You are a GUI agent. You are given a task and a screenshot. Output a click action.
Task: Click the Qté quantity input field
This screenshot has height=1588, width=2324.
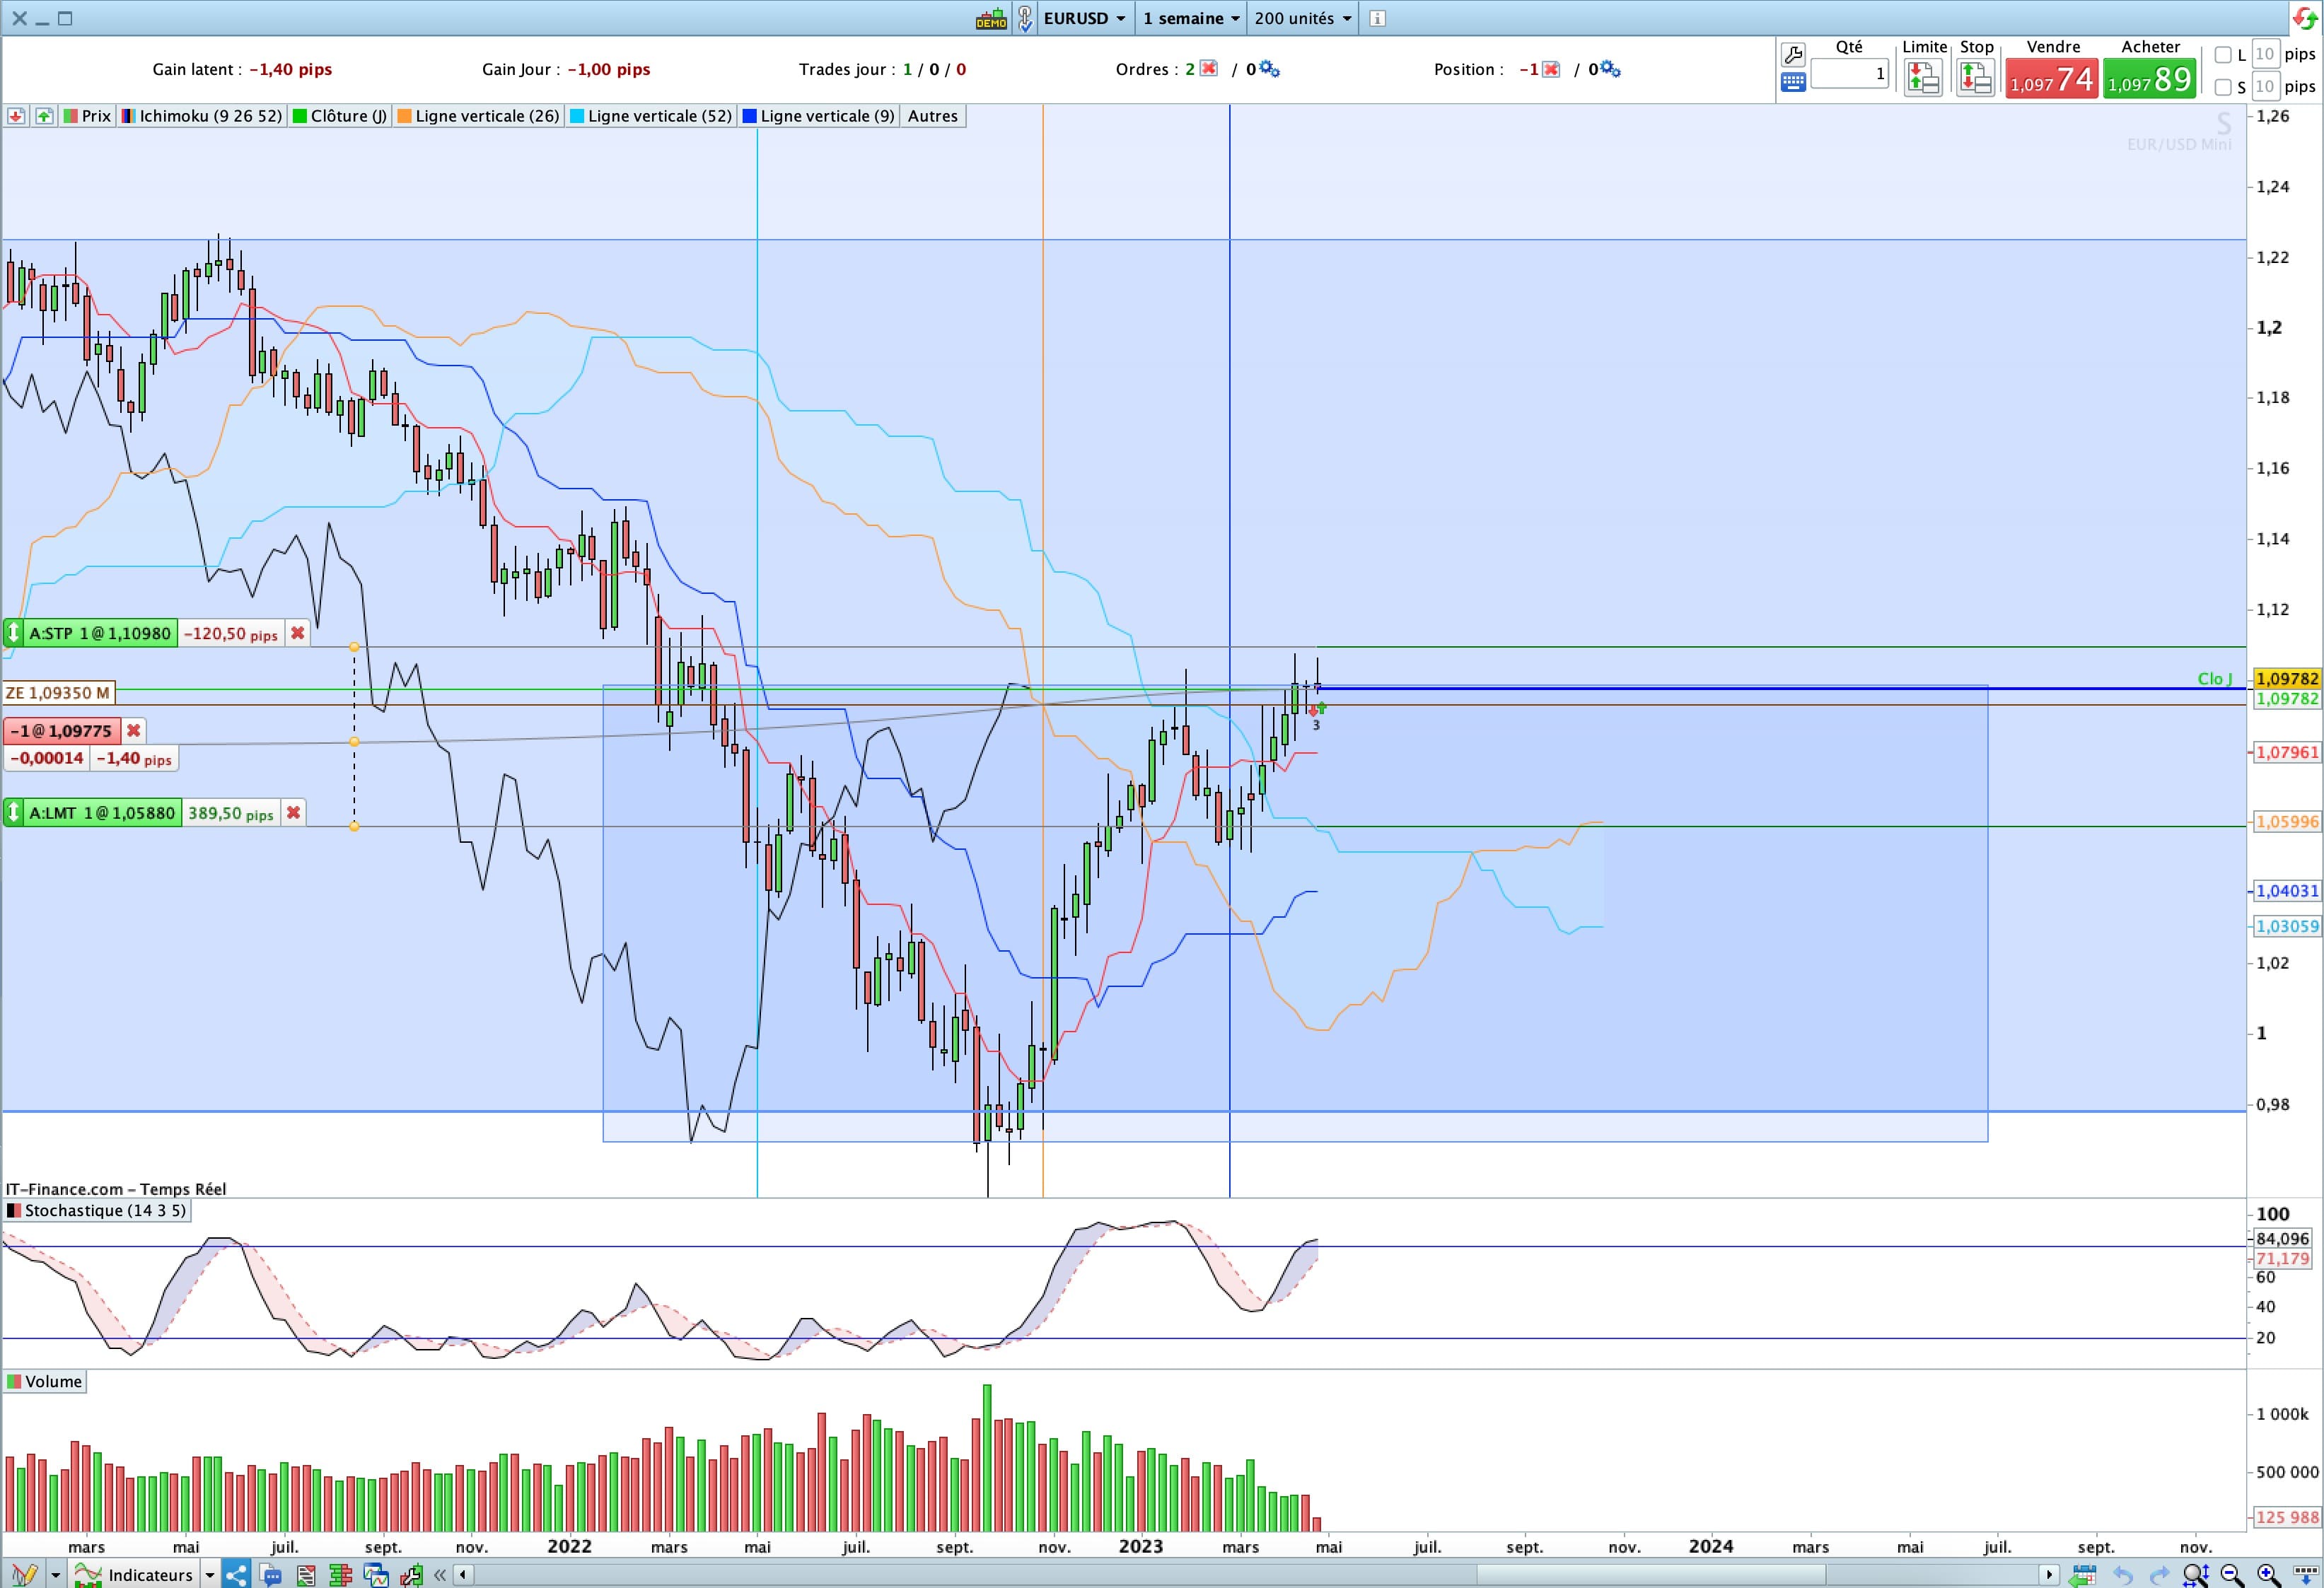click(1849, 74)
